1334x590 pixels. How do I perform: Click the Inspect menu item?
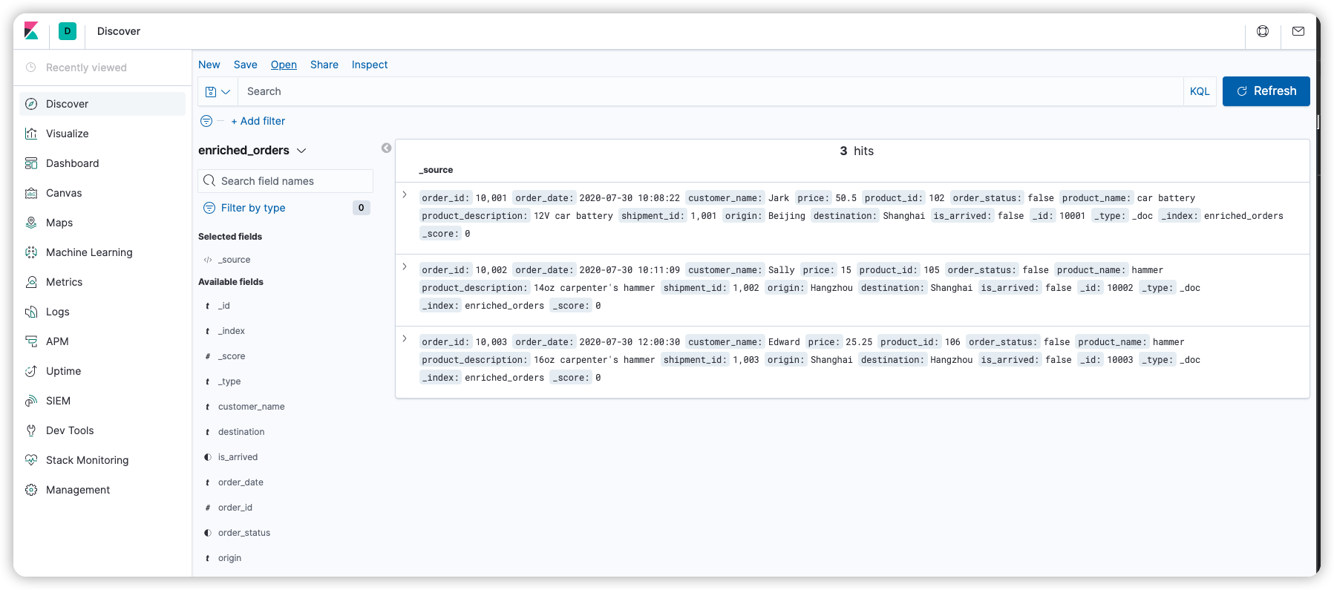[x=369, y=65]
